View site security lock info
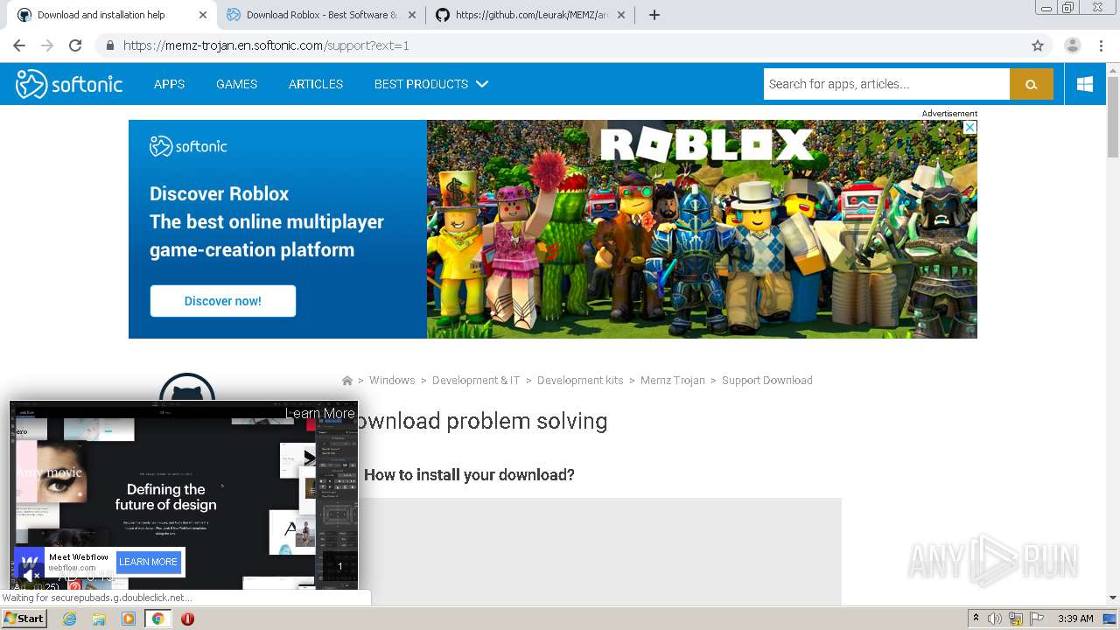This screenshot has width=1120, height=630. coord(110,45)
